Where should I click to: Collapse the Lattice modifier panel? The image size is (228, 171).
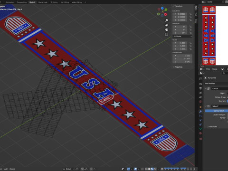coord(206,88)
